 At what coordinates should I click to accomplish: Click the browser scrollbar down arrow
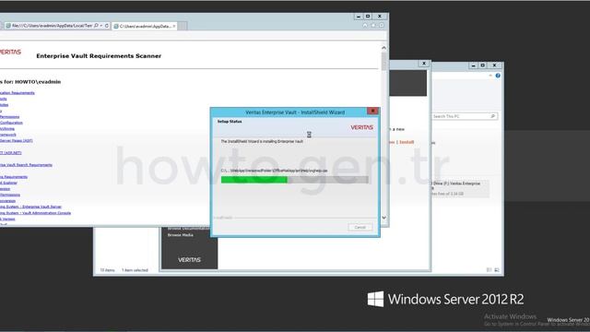coord(383,218)
